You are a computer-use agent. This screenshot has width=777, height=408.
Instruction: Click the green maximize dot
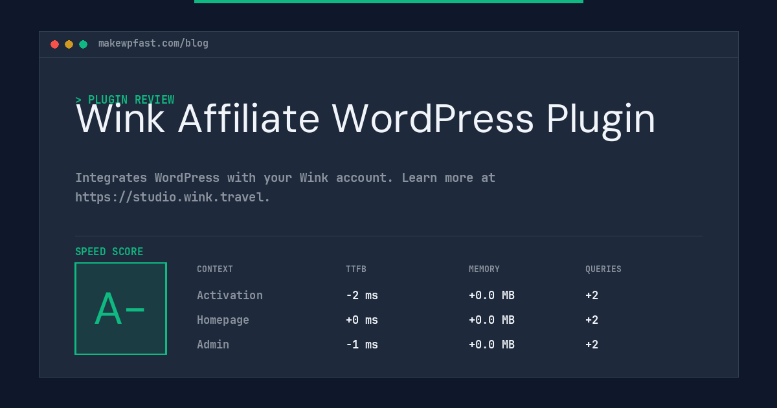(83, 44)
